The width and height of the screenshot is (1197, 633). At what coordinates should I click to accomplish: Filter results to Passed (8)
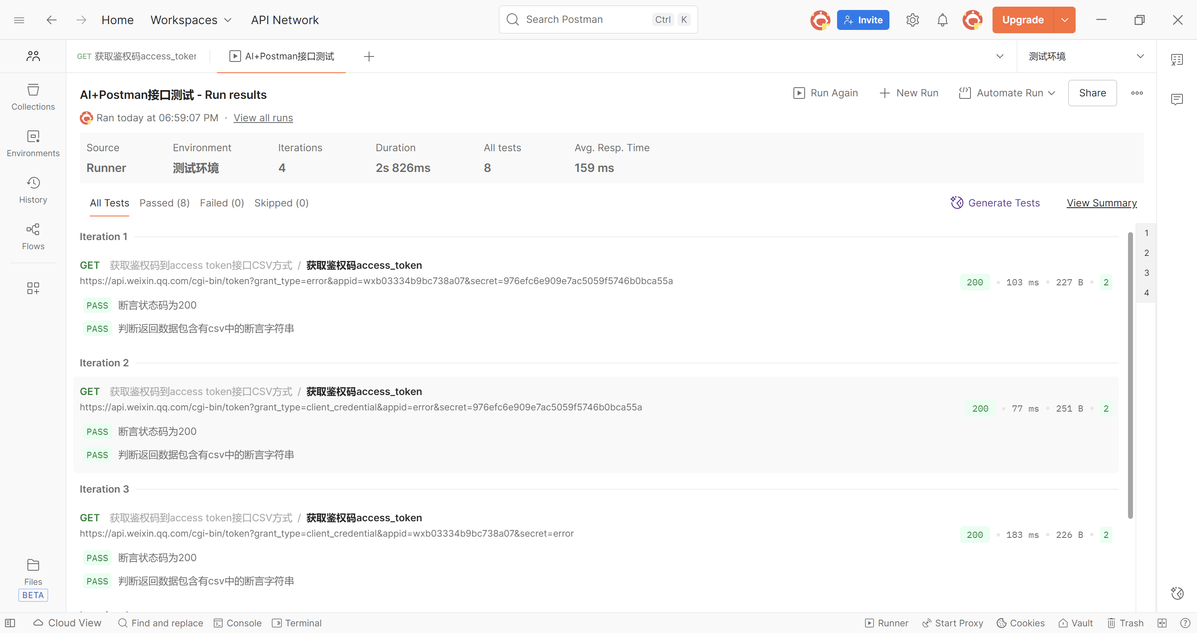tap(165, 203)
